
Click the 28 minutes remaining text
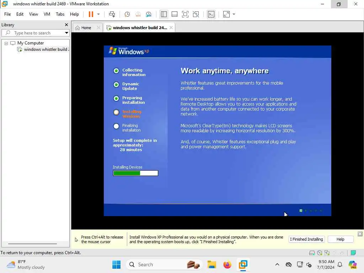(131, 150)
